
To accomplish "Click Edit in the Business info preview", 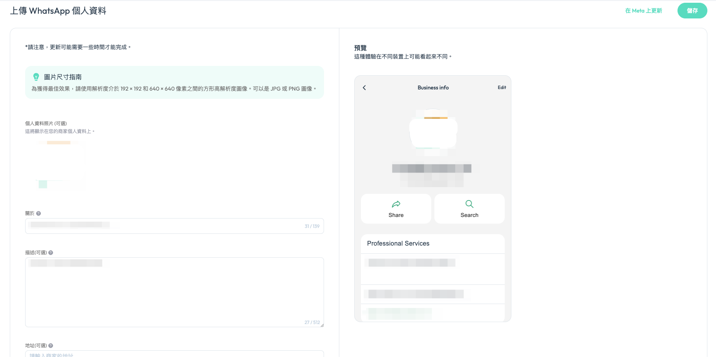I will (502, 87).
